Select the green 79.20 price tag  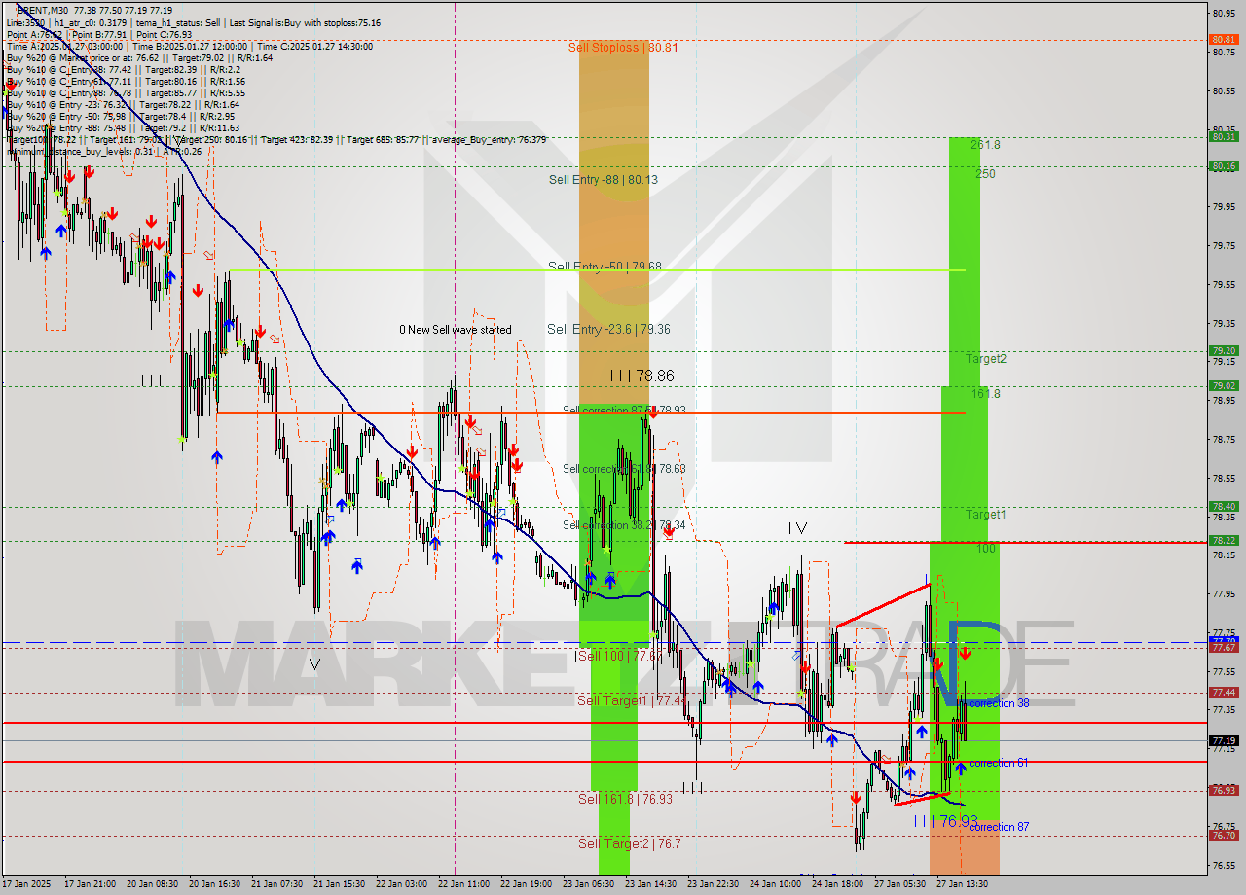[1224, 350]
